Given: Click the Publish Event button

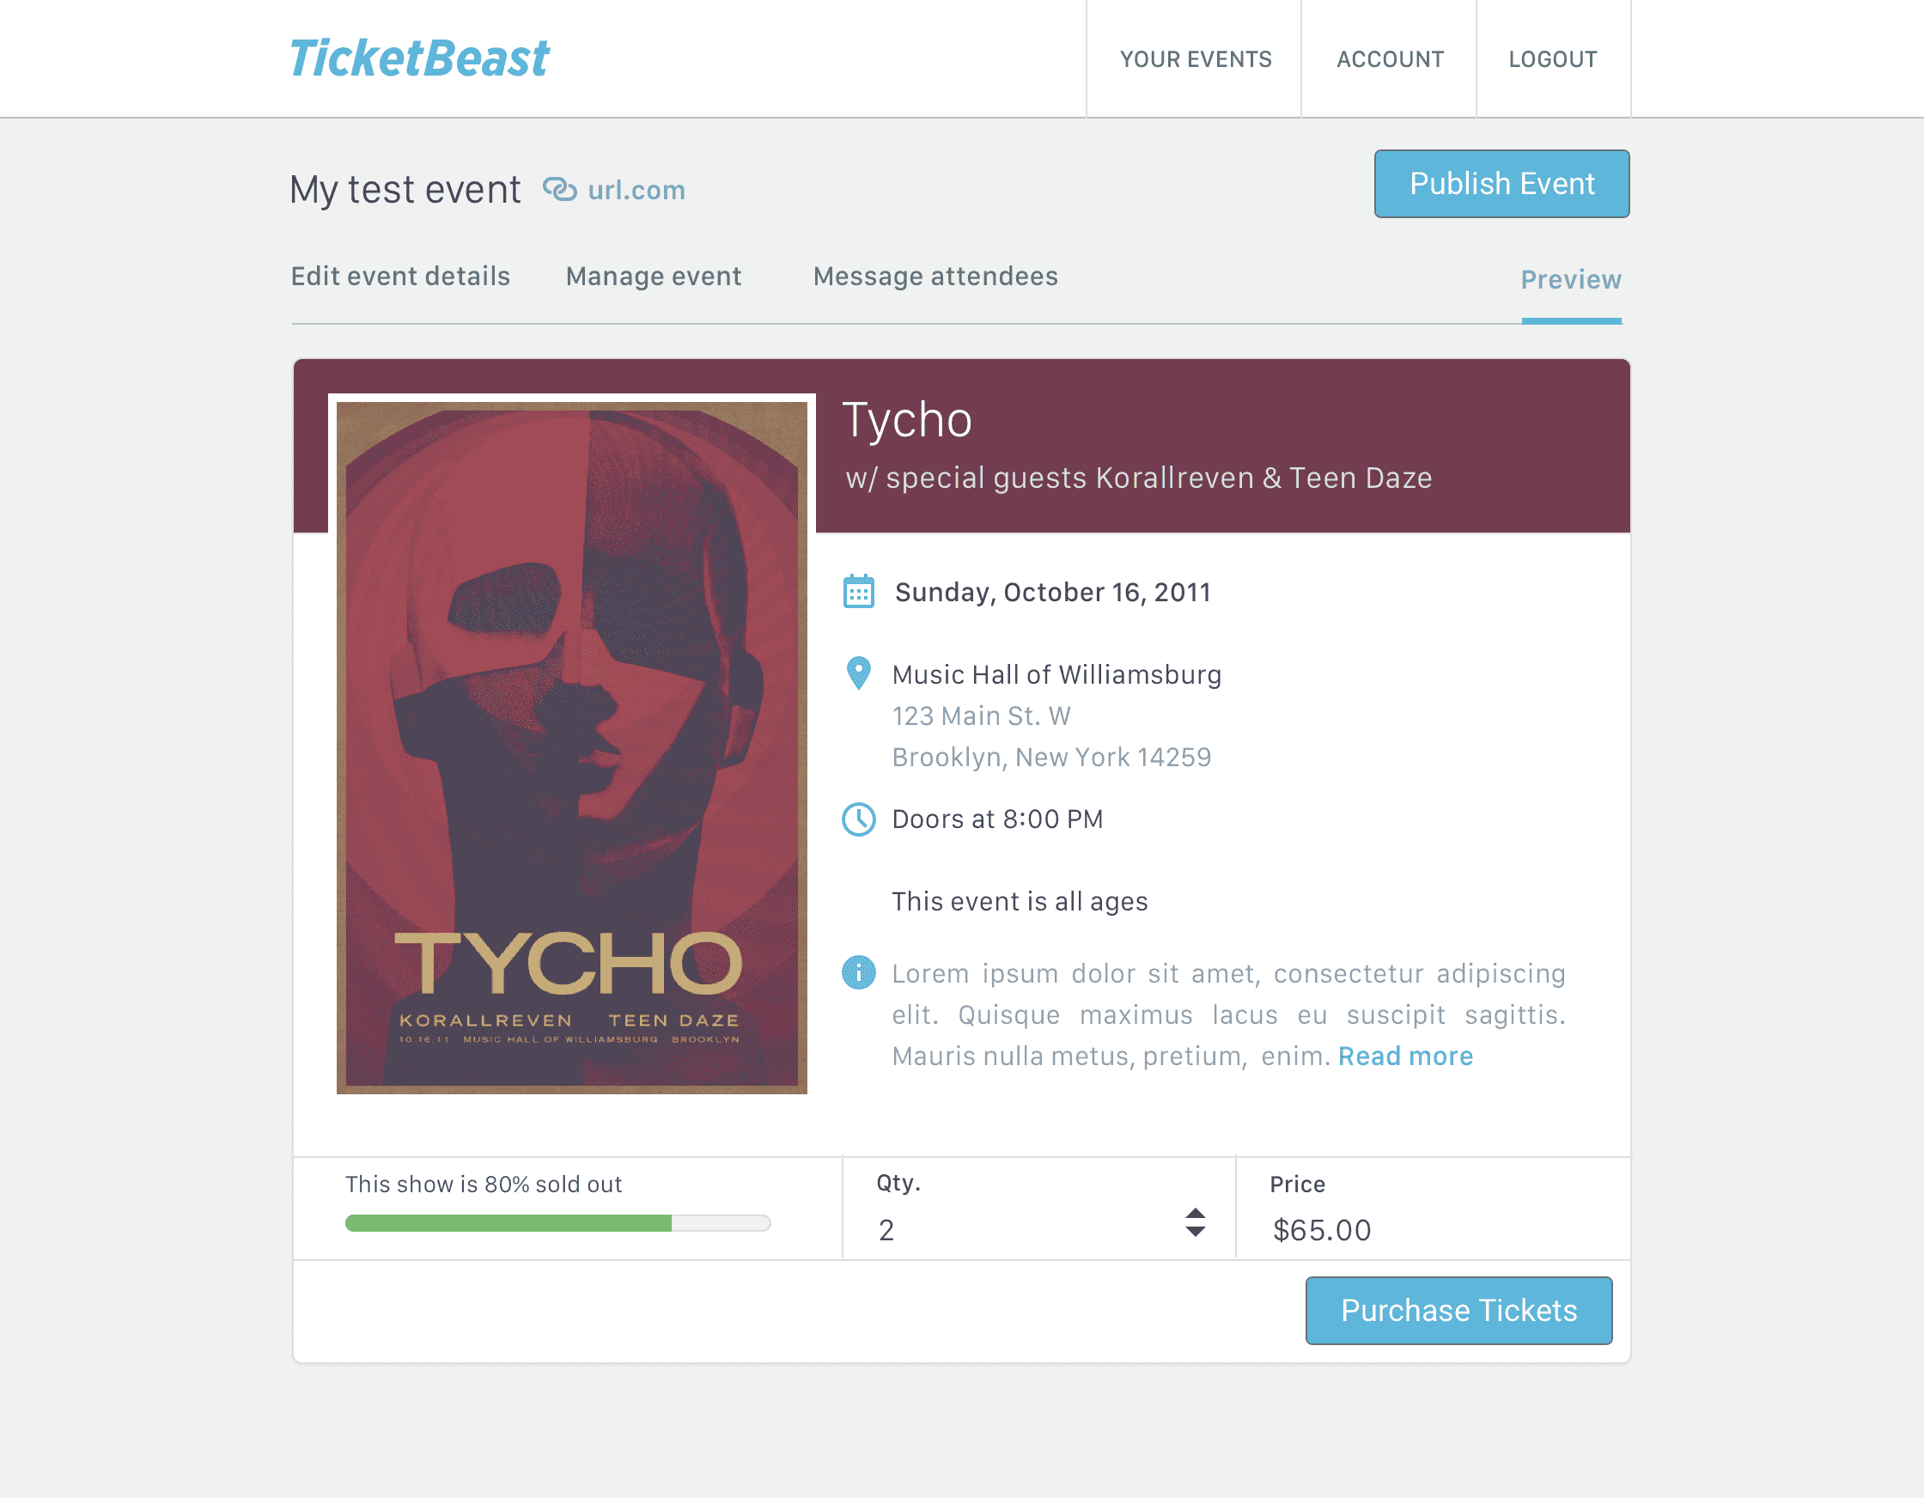Looking at the screenshot, I should (x=1501, y=184).
